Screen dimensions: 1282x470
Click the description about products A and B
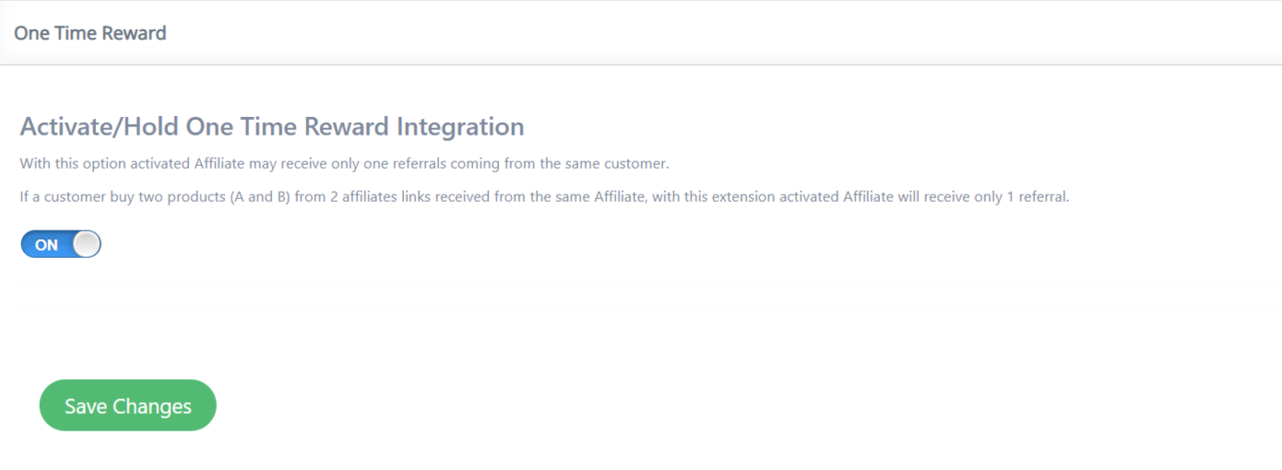click(544, 197)
